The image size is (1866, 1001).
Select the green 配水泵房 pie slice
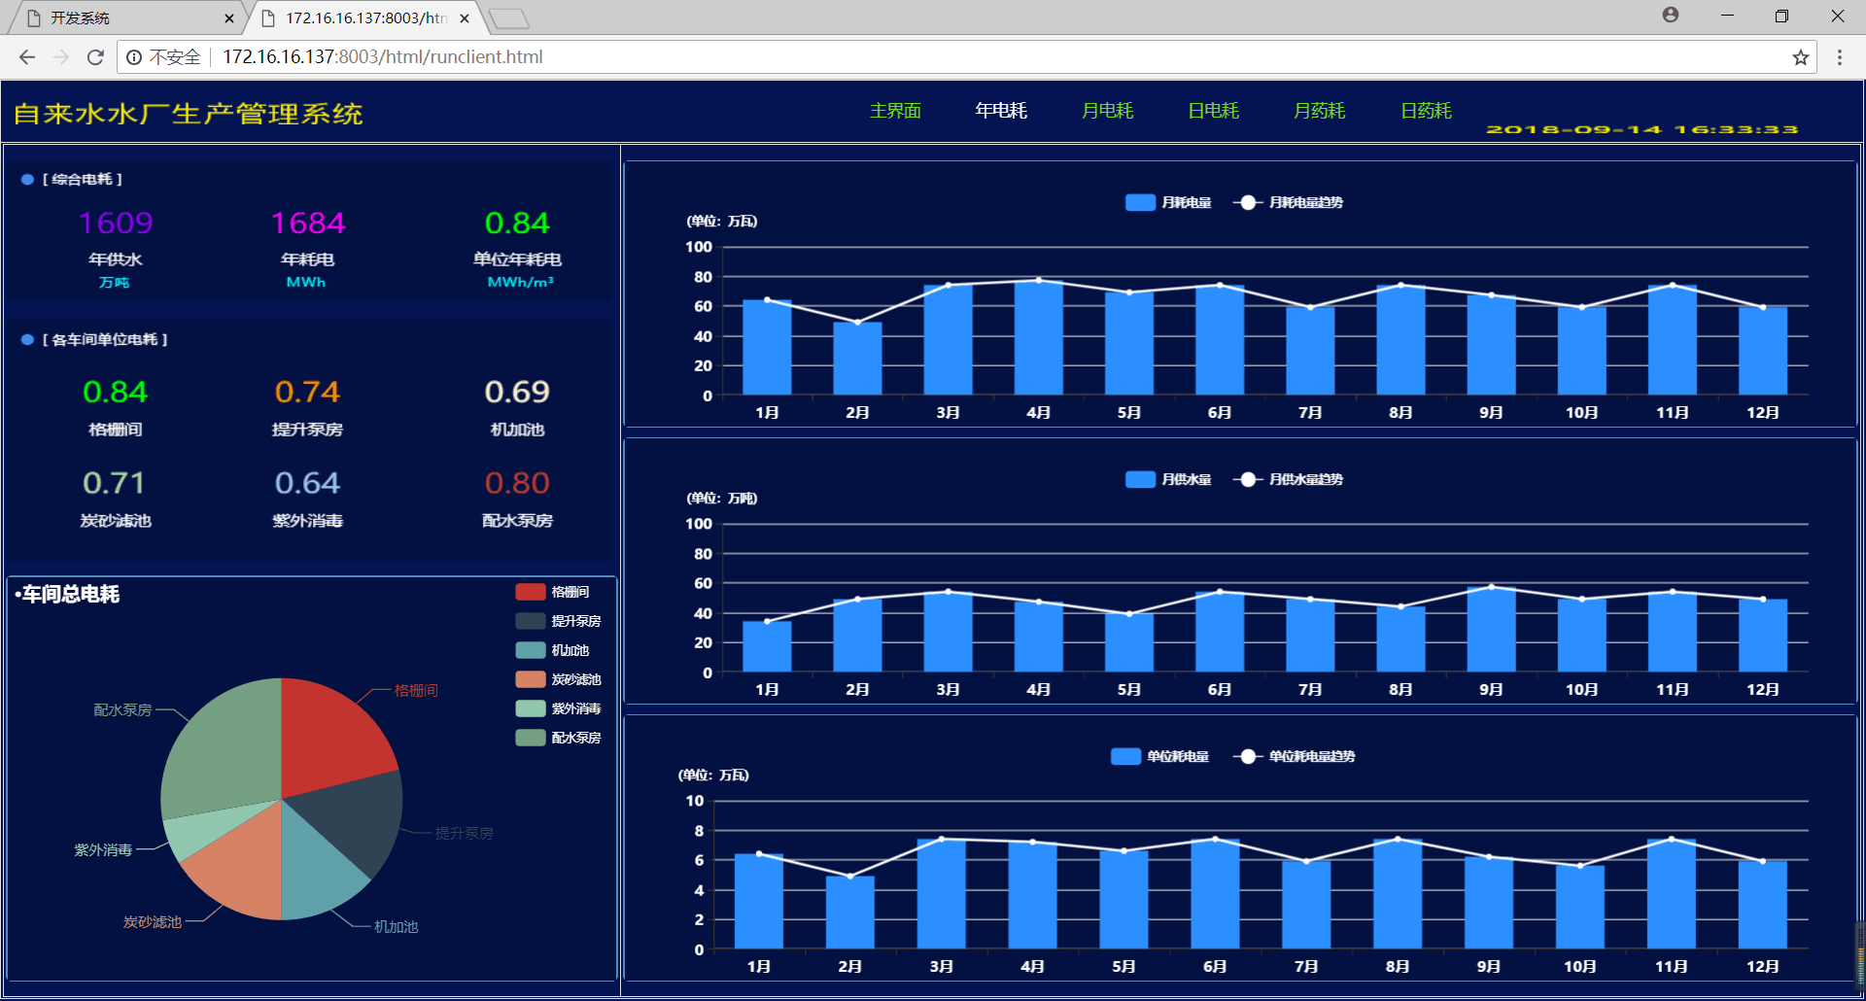tap(224, 748)
